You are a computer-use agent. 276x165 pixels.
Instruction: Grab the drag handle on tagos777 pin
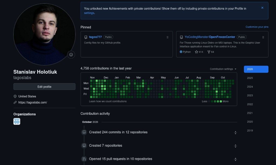point(168,37)
